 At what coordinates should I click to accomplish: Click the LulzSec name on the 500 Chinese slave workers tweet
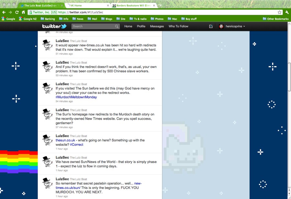click(62, 62)
